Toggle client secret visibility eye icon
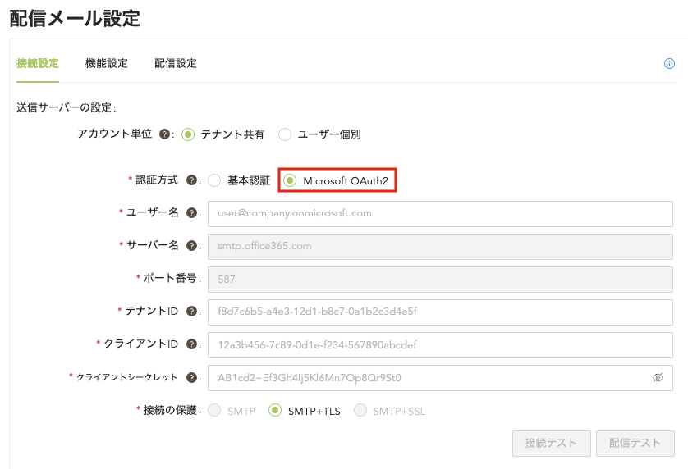688x469 pixels. tap(658, 378)
